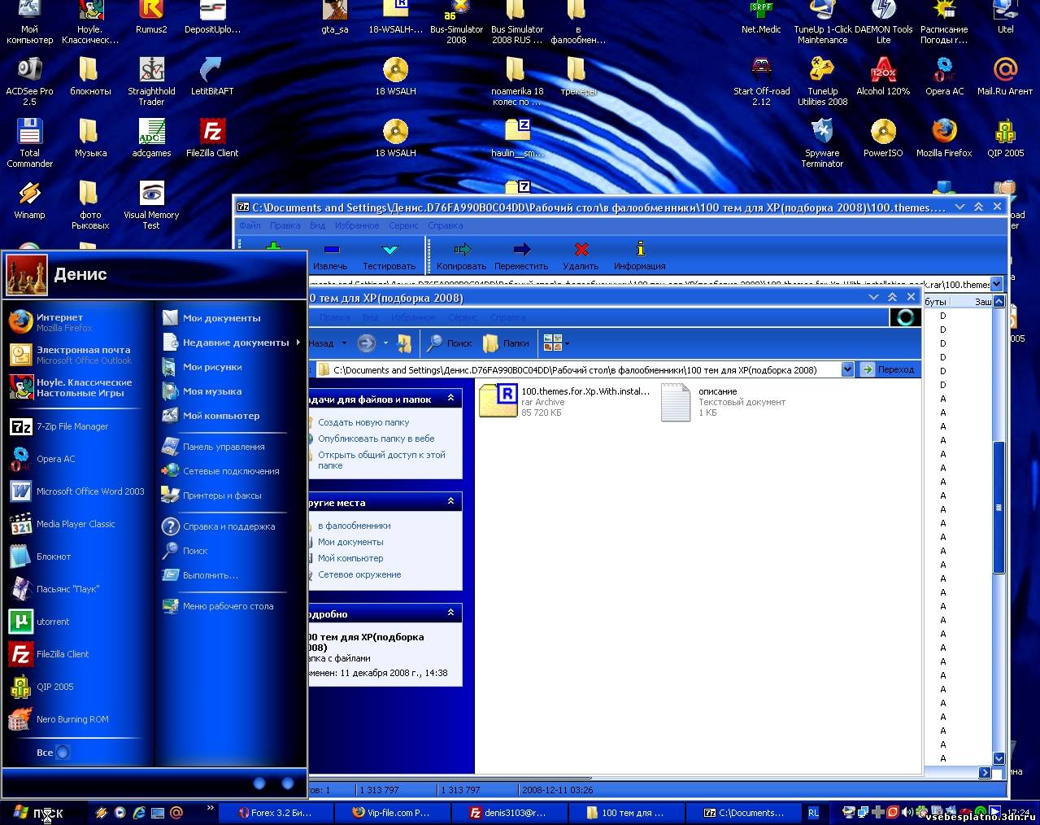The height and width of the screenshot is (825, 1040).
Task: Toggle the Папки pane in Explorer toolbar
Action: 506,343
